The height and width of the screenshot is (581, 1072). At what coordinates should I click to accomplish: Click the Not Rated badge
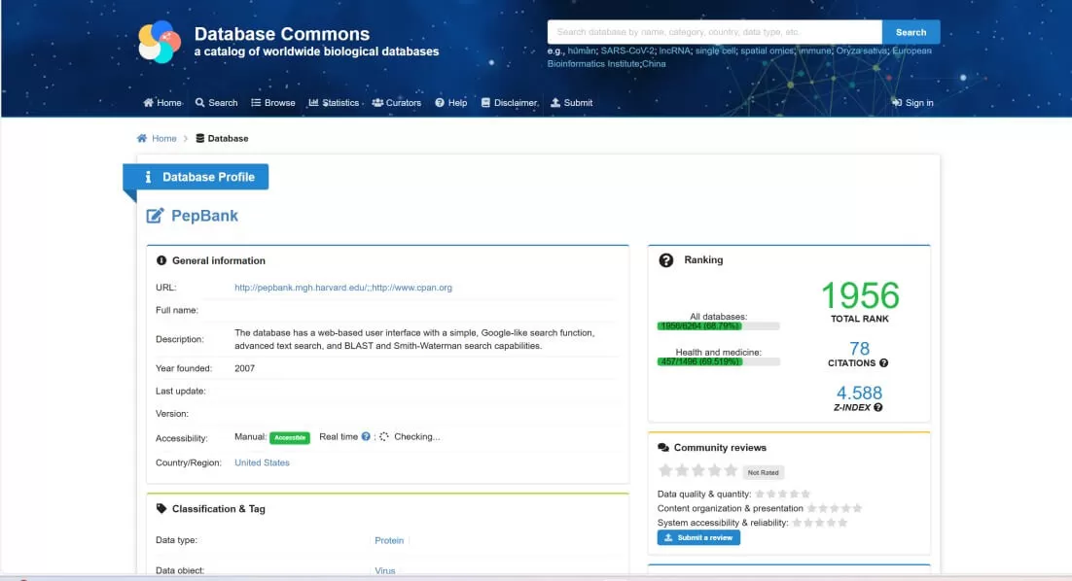point(763,472)
